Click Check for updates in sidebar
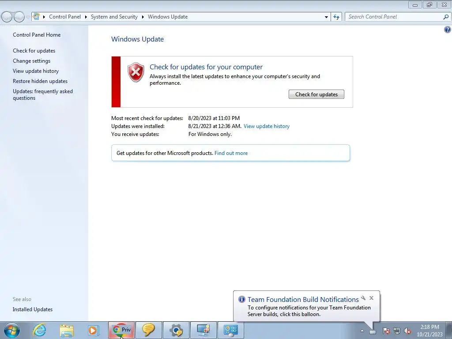The image size is (452, 339). point(34,51)
